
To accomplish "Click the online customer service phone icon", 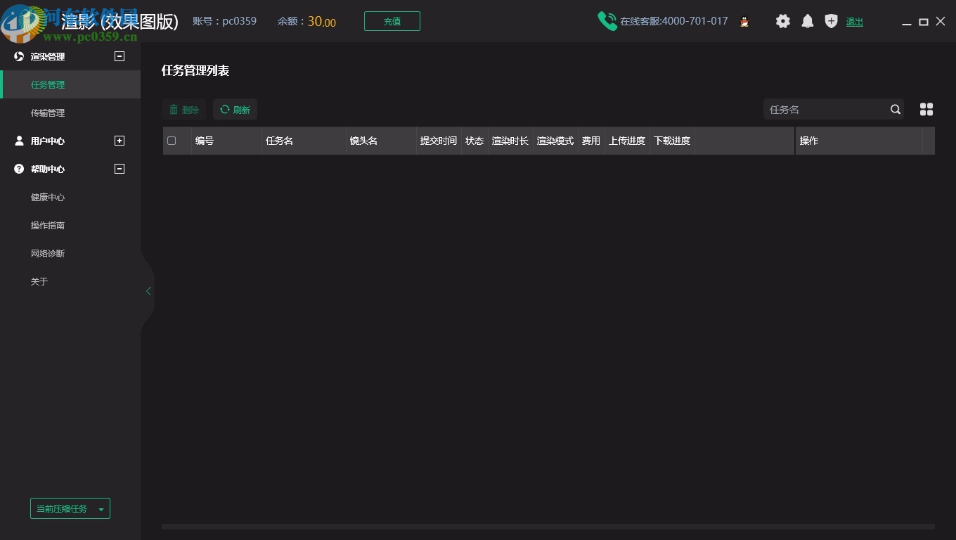I will click(607, 21).
